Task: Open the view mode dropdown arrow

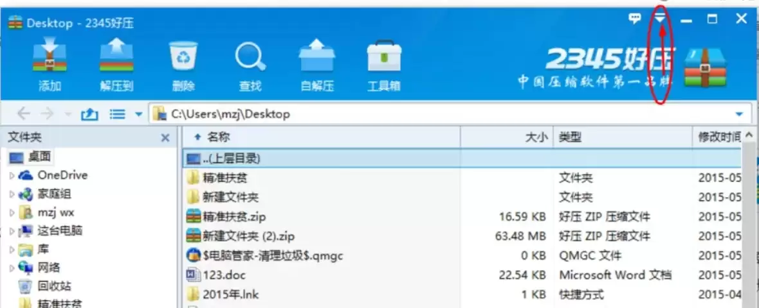Action: click(x=138, y=114)
